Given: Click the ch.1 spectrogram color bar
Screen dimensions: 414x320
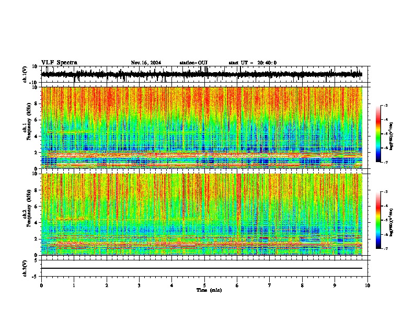Looking at the screenshot, I should pos(378,134).
